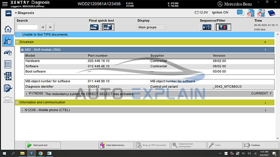Open the chat feedback icon

tap(240, 13)
